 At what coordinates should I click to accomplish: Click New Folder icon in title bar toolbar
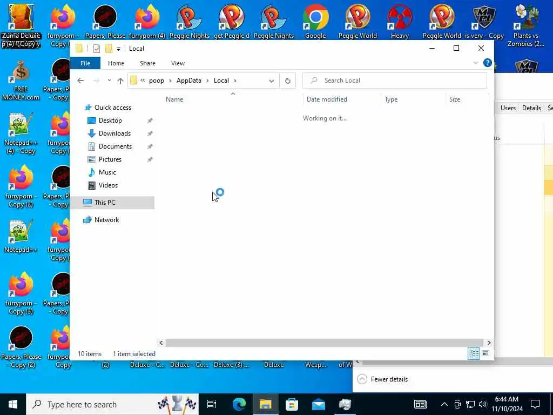(109, 49)
